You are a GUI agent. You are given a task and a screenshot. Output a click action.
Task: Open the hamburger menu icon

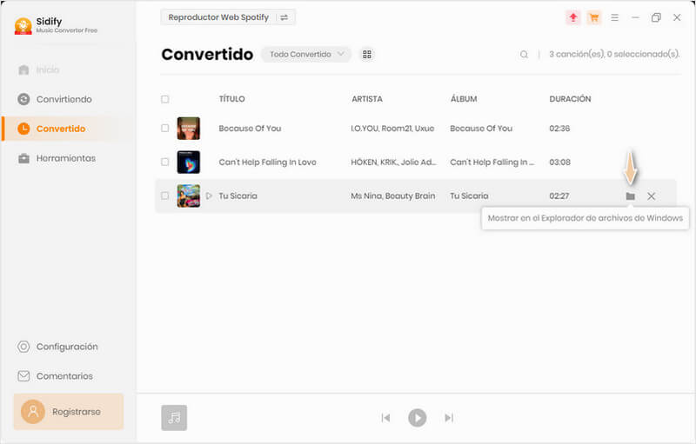[x=615, y=17]
